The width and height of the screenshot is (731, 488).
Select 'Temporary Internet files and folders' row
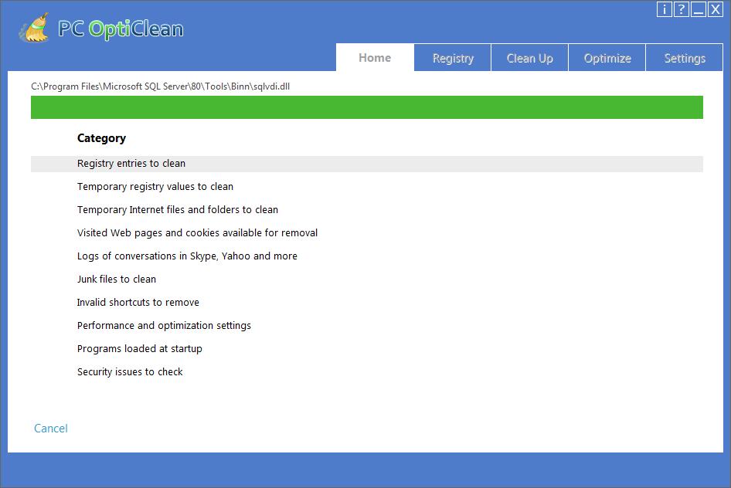367,210
